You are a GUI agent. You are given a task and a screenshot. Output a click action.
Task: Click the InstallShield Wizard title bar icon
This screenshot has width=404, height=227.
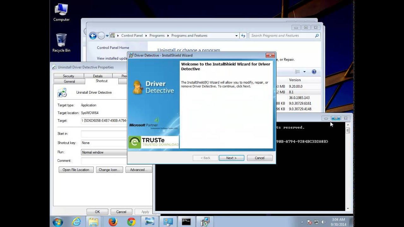131,55
